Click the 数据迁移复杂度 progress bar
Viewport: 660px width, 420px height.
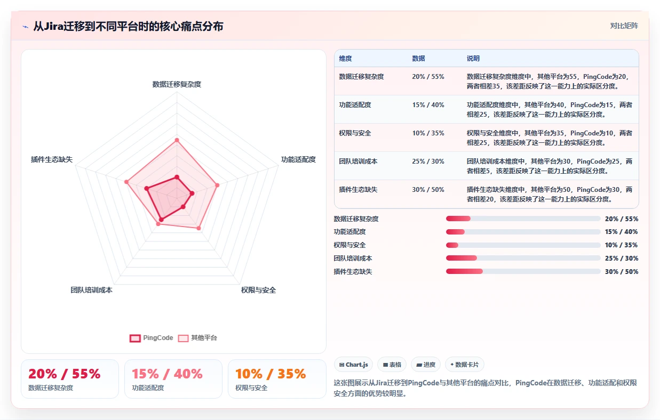click(x=523, y=219)
